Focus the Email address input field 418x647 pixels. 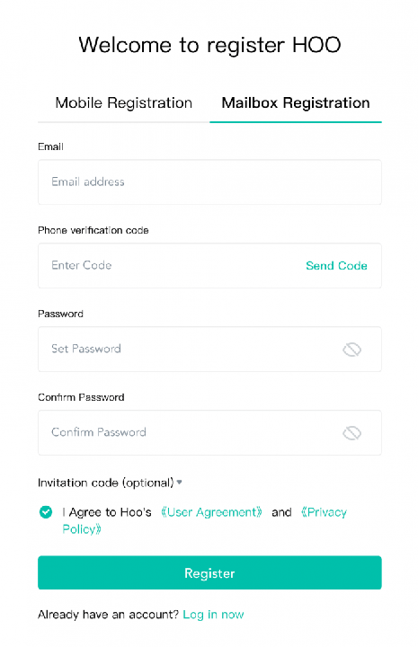coord(209,182)
